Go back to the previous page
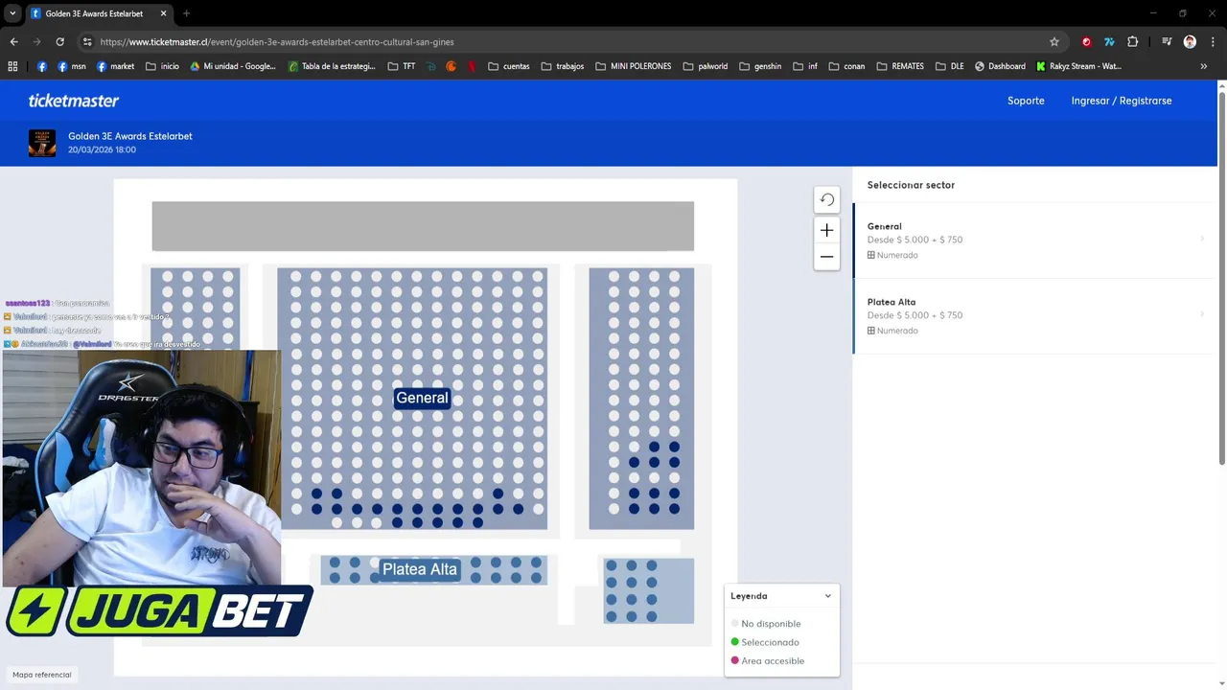 pyautogui.click(x=13, y=42)
